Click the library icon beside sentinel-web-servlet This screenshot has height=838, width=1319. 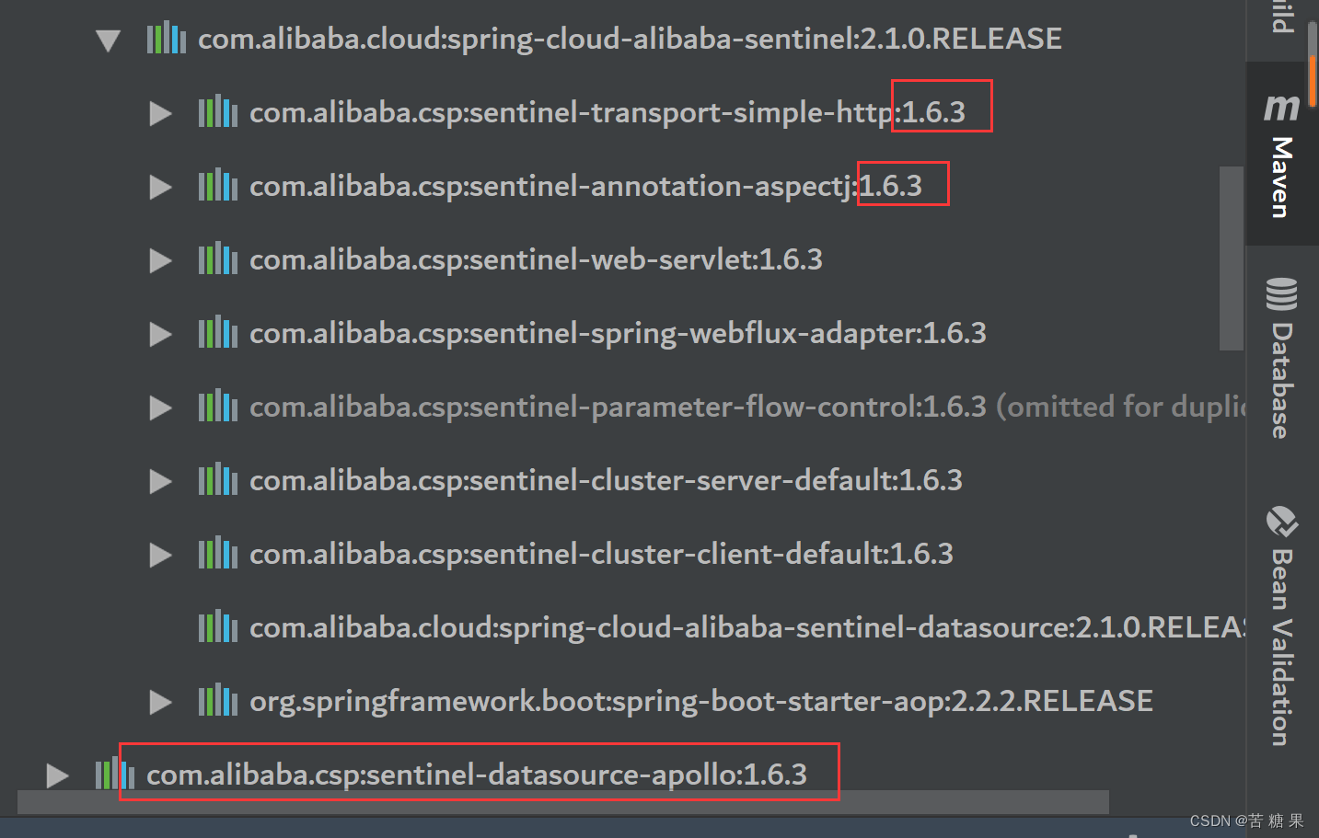(217, 258)
